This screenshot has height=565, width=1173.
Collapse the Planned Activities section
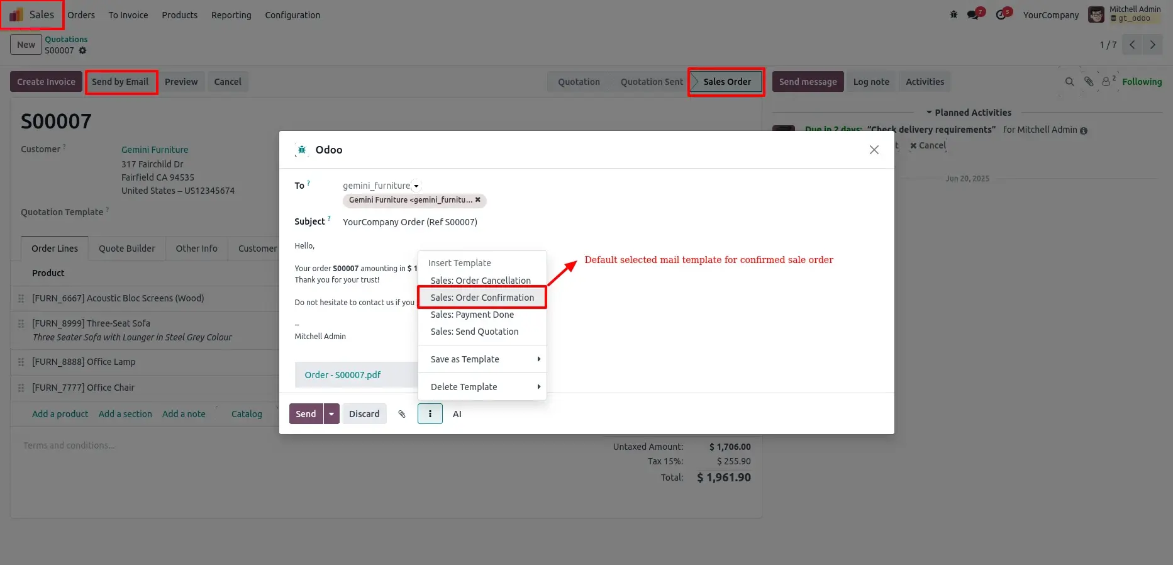[968, 113]
